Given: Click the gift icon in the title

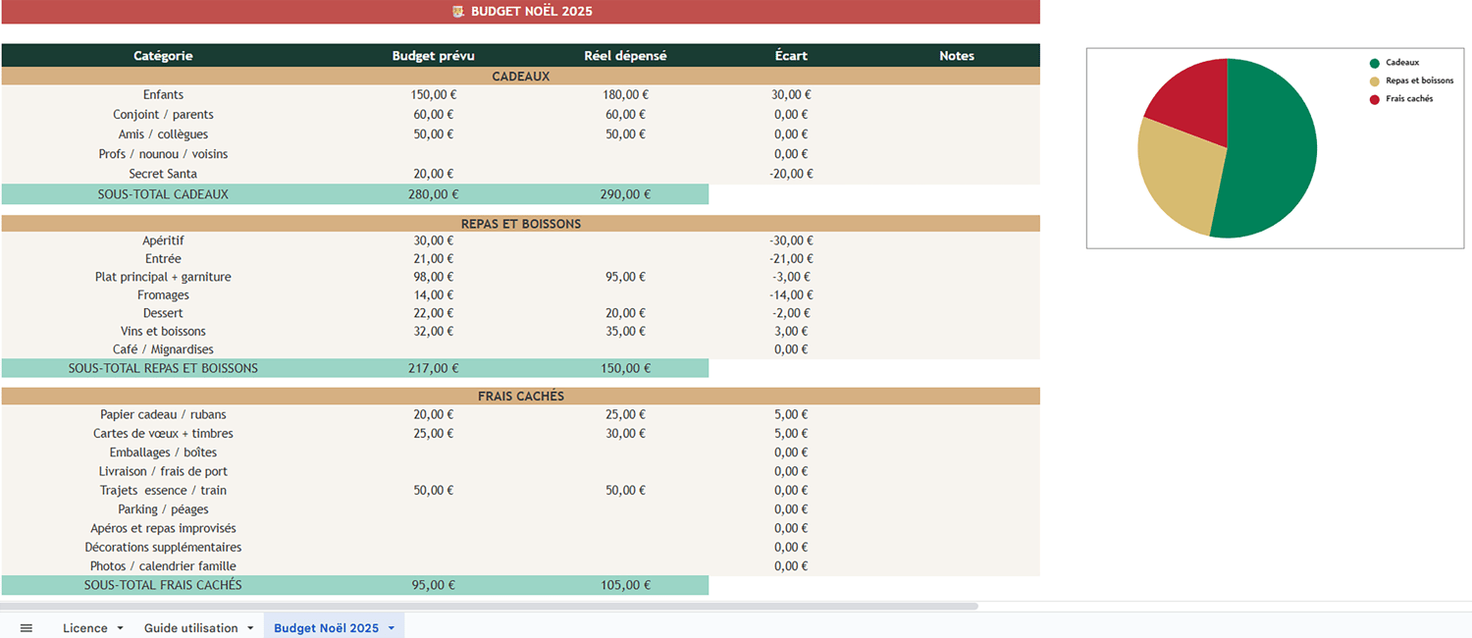Looking at the screenshot, I should pyautogui.click(x=458, y=12).
